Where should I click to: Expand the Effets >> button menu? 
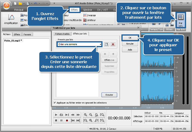click(109, 60)
